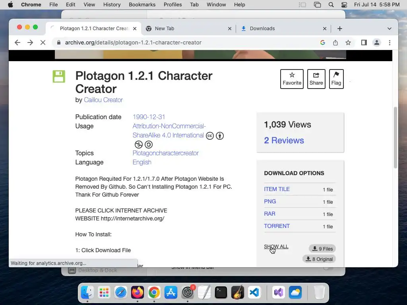Click the page vertical scrollbar thumb

coord(395,137)
